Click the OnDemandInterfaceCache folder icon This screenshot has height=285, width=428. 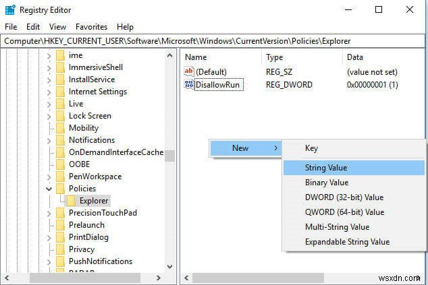tap(61, 152)
